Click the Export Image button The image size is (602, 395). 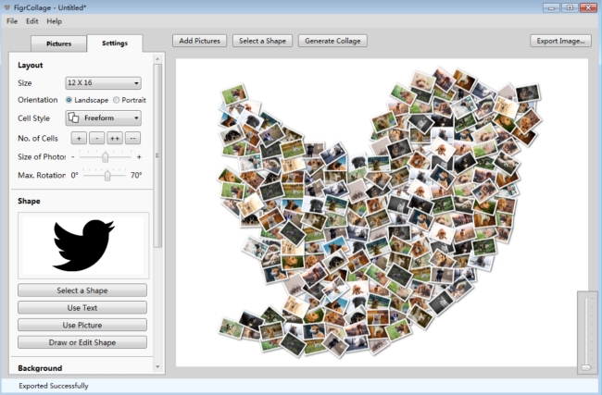[561, 41]
